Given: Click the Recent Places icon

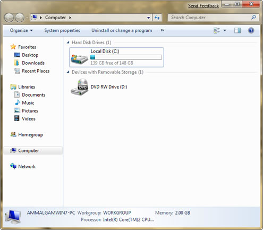Looking at the screenshot, I should pyautogui.click(x=17, y=71).
